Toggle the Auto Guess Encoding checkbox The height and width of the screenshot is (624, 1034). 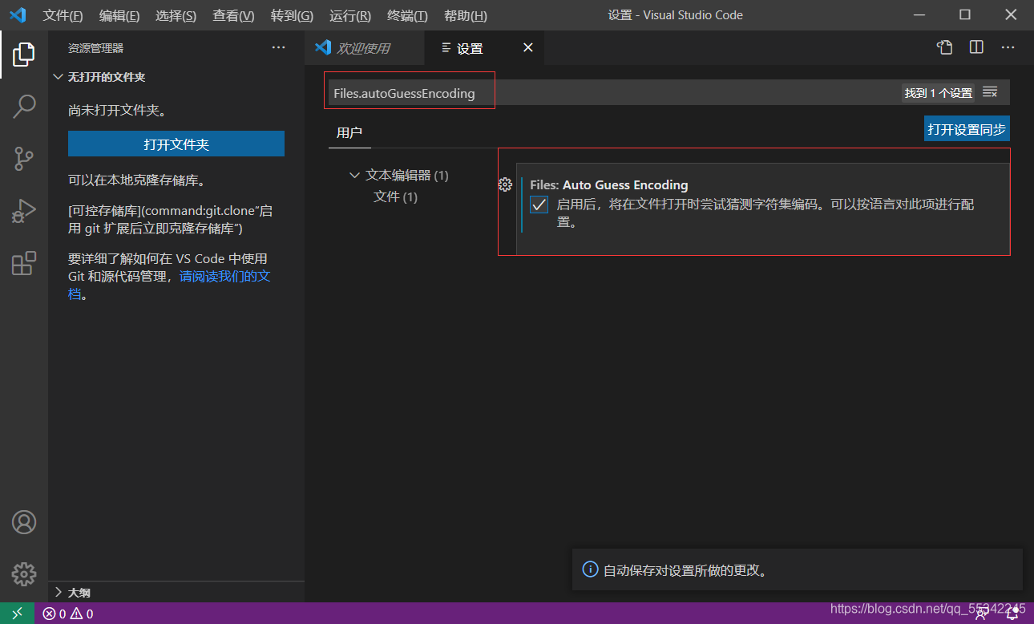(x=539, y=205)
